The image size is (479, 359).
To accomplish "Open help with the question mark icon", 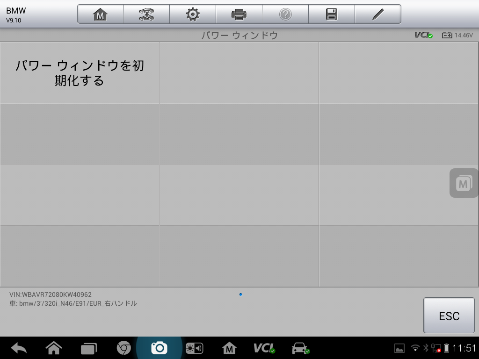I will tap(285, 14).
